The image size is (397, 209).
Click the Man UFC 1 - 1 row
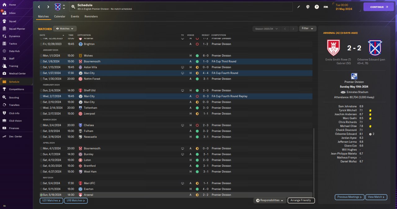click(x=176, y=183)
